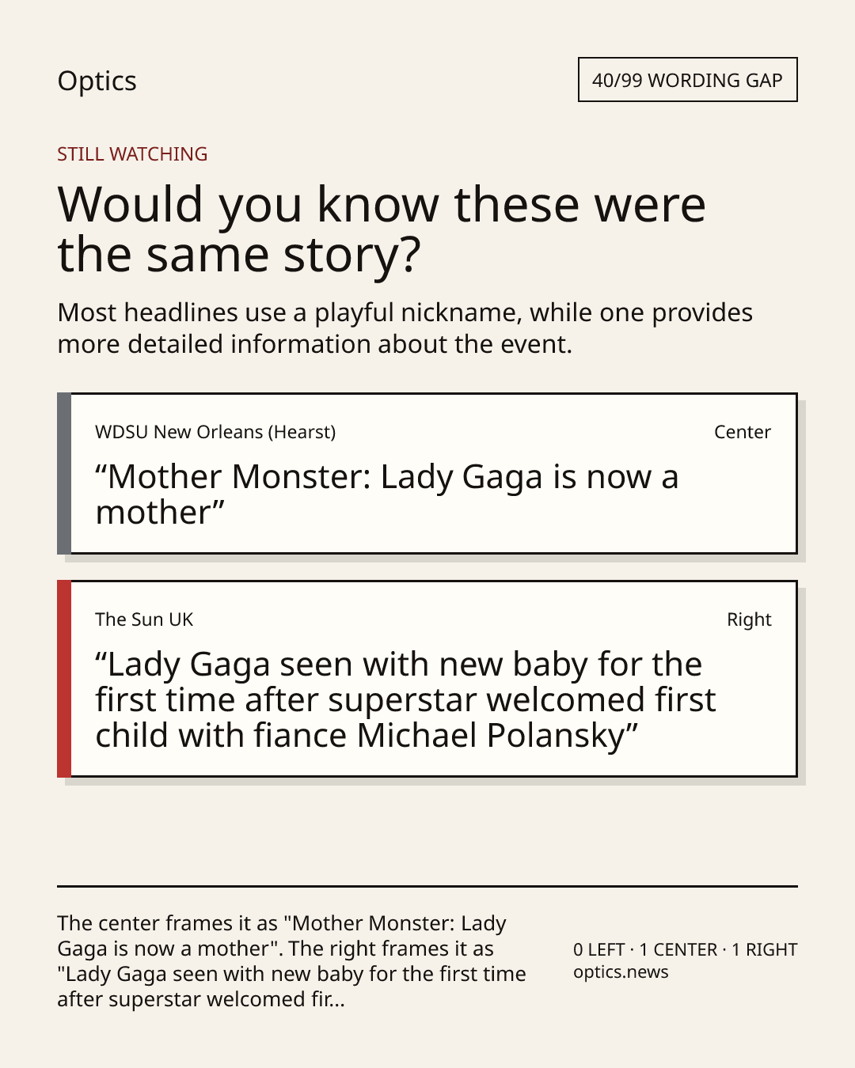This screenshot has height=1068, width=855.
Task: Click the main headline "Would you know these were the same story?"
Action: (x=382, y=229)
